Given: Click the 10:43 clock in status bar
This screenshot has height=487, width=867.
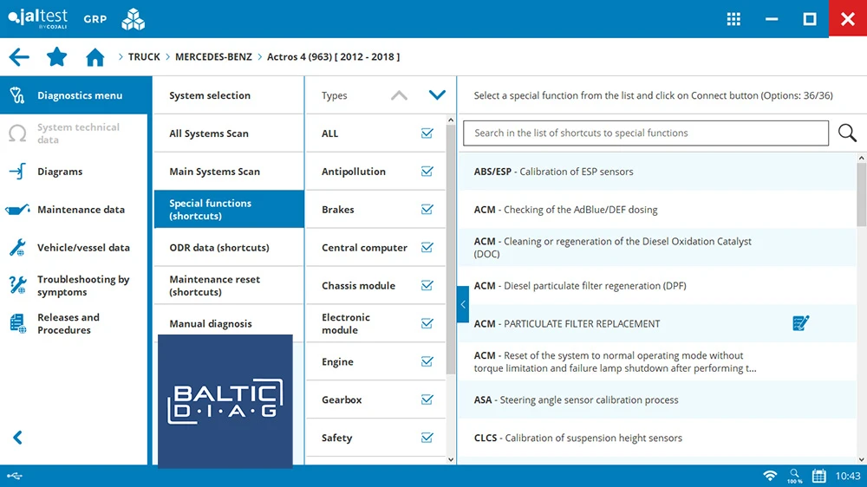Looking at the screenshot, I should pyautogui.click(x=848, y=476).
